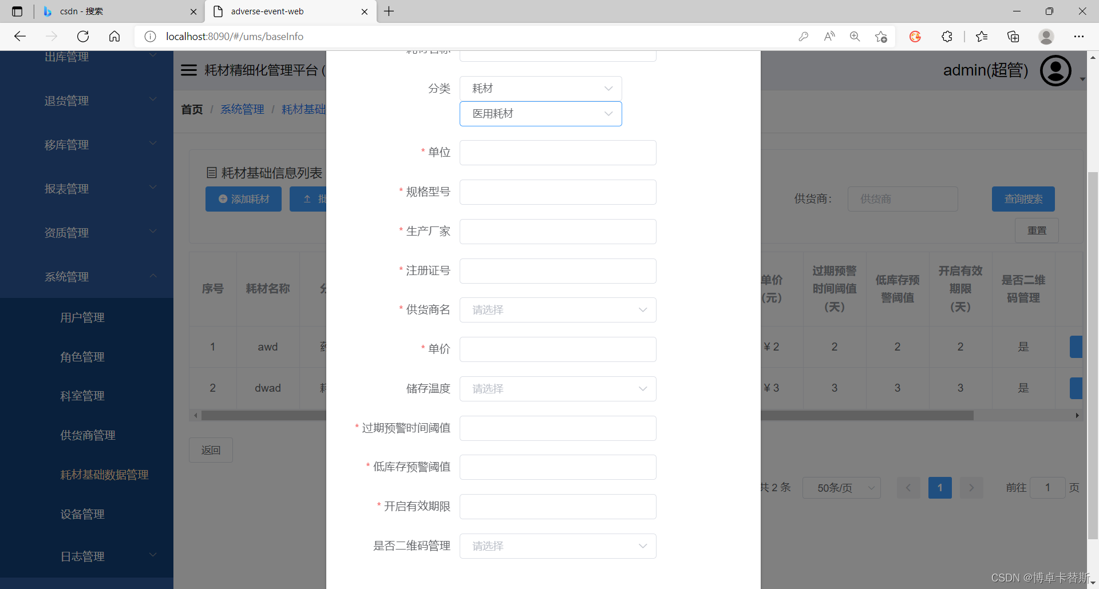Click page number 1 in pagination

click(x=940, y=488)
